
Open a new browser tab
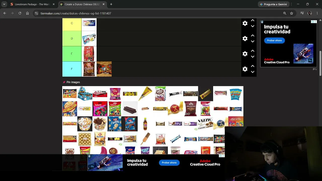point(111,4)
